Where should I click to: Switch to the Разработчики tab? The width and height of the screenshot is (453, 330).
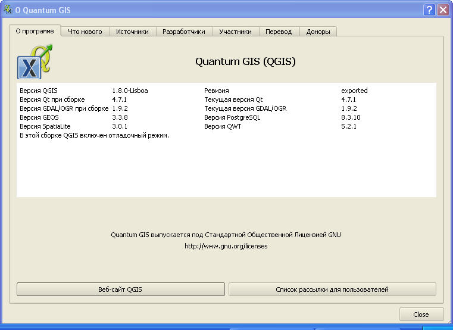[x=184, y=32]
